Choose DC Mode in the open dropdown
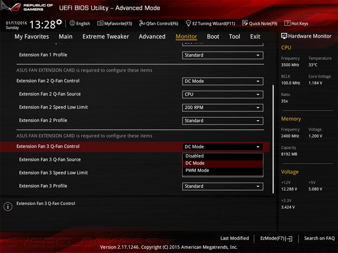Viewport: 338px width, 253px height. coord(223,164)
